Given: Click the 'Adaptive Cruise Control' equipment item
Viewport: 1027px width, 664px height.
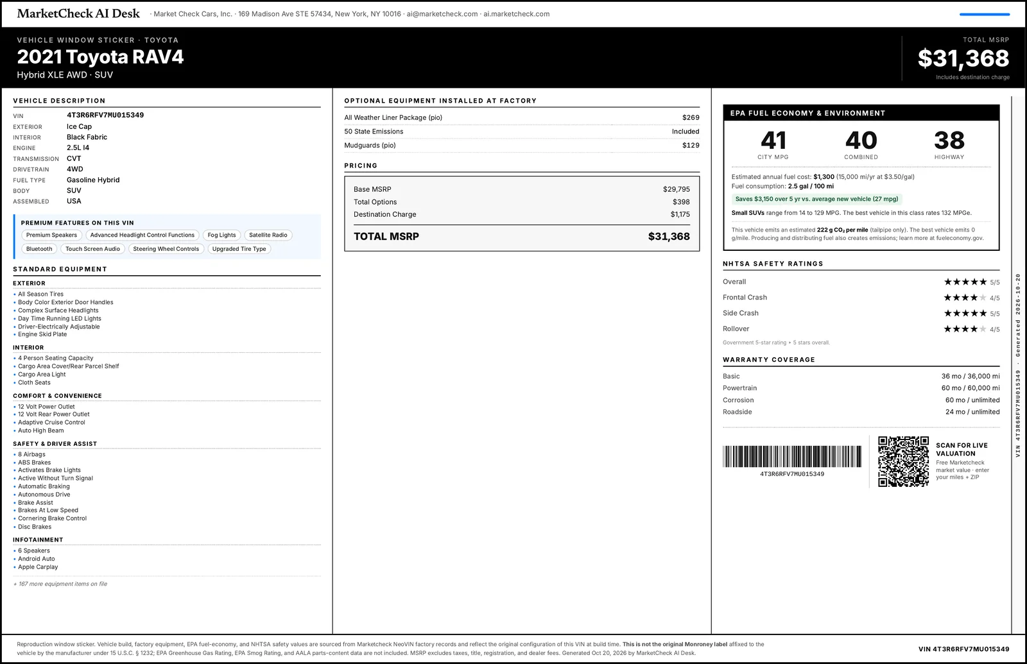Looking at the screenshot, I should pyautogui.click(x=51, y=423).
